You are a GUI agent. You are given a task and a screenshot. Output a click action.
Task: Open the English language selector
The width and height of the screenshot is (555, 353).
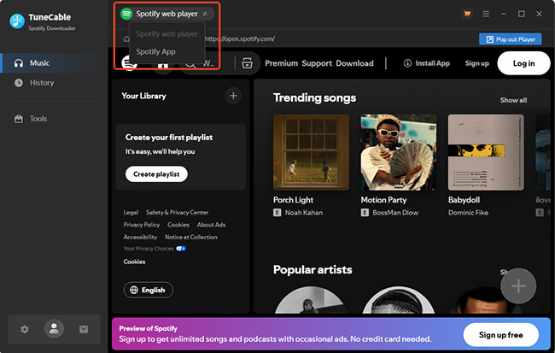(149, 290)
